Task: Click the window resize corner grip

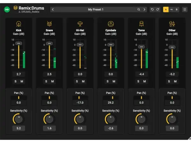Action: point(189,138)
